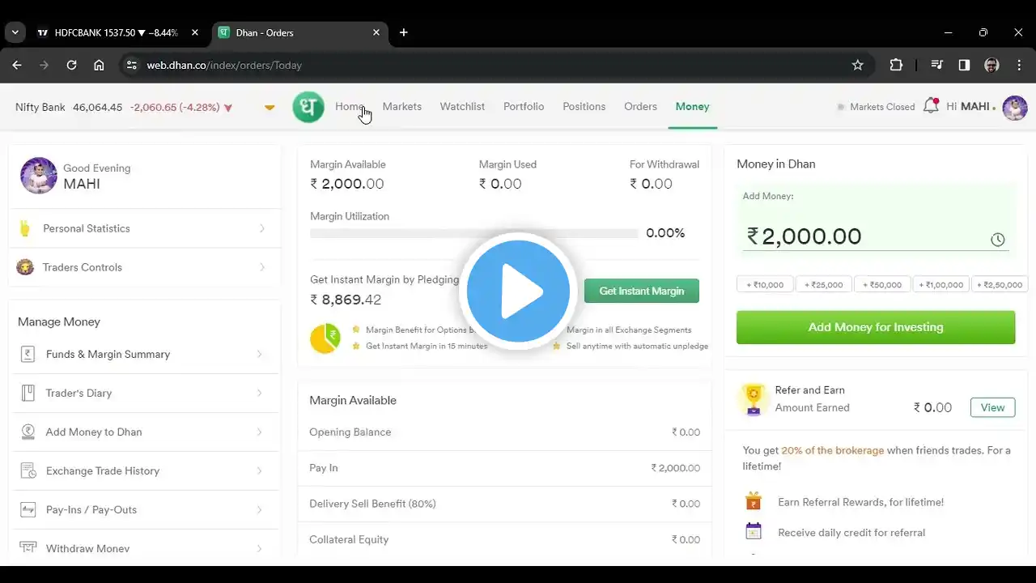Image resolution: width=1036 pixels, height=583 pixels.
Task: Click the browser address bar URL
Action: [224, 65]
